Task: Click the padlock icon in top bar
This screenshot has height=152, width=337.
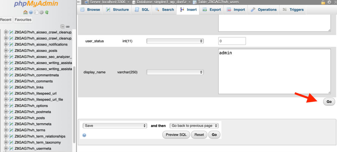Action: (x=323, y=2)
